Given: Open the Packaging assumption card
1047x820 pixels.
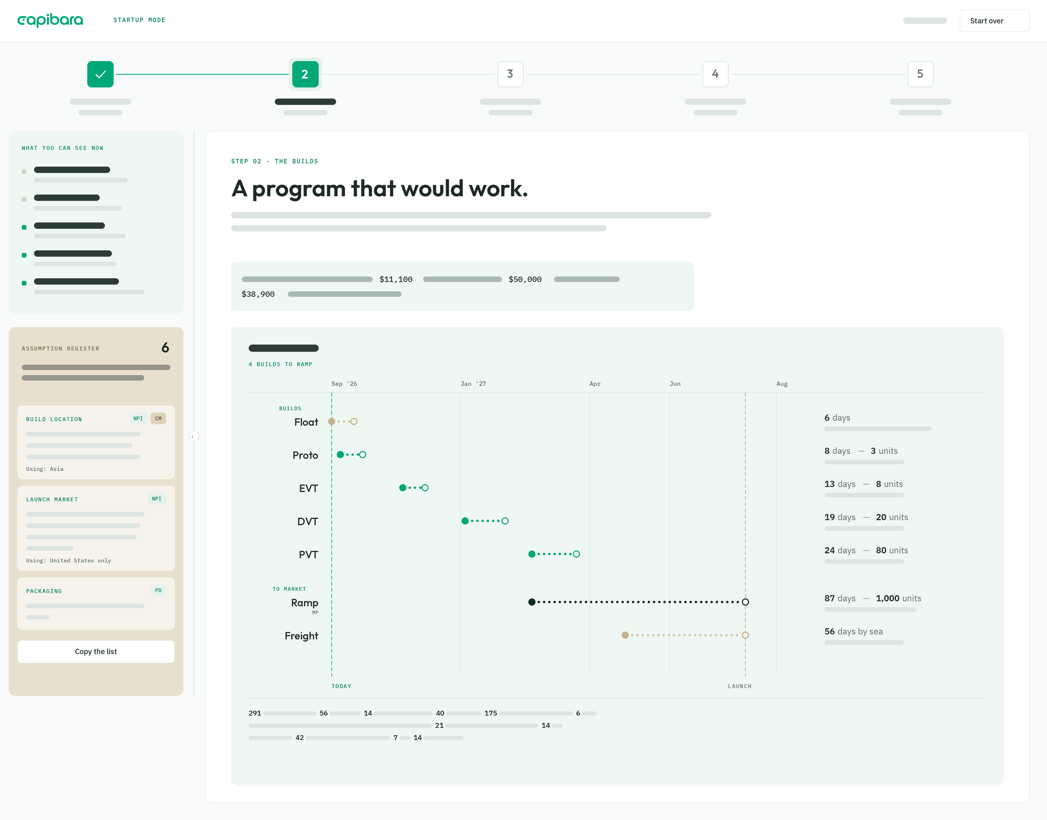Looking at the screenshot, I should (x=96, y=604).
